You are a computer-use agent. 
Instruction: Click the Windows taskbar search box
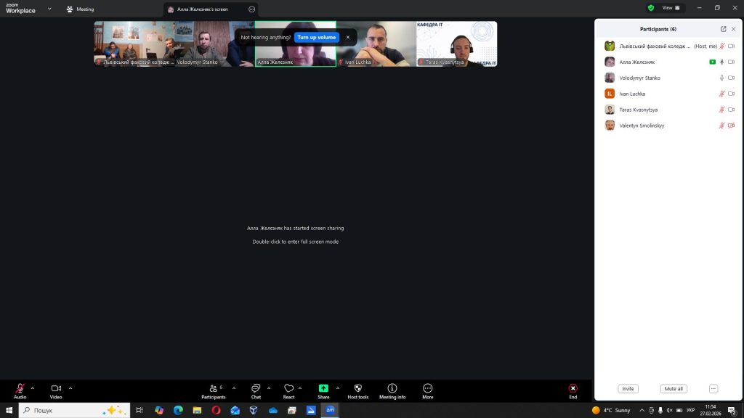[73, 410]
